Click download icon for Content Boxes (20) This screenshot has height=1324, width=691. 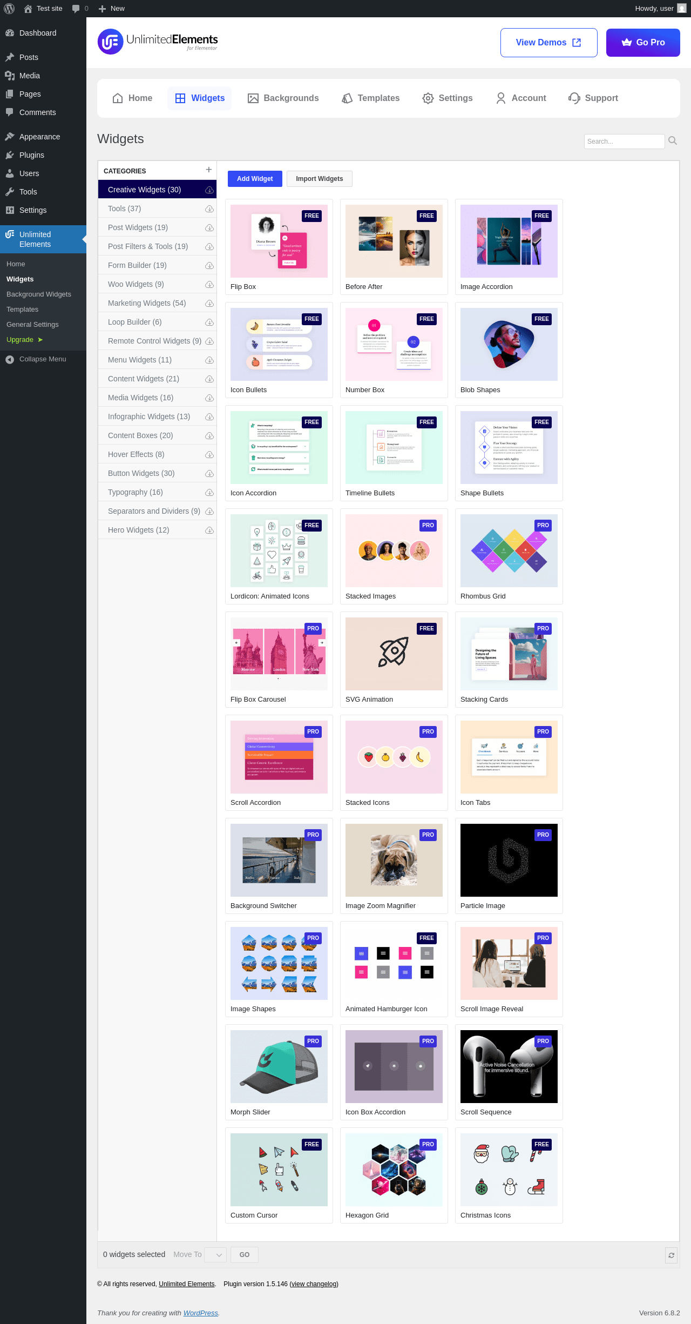pyautogui.click(x=209, y=436)
